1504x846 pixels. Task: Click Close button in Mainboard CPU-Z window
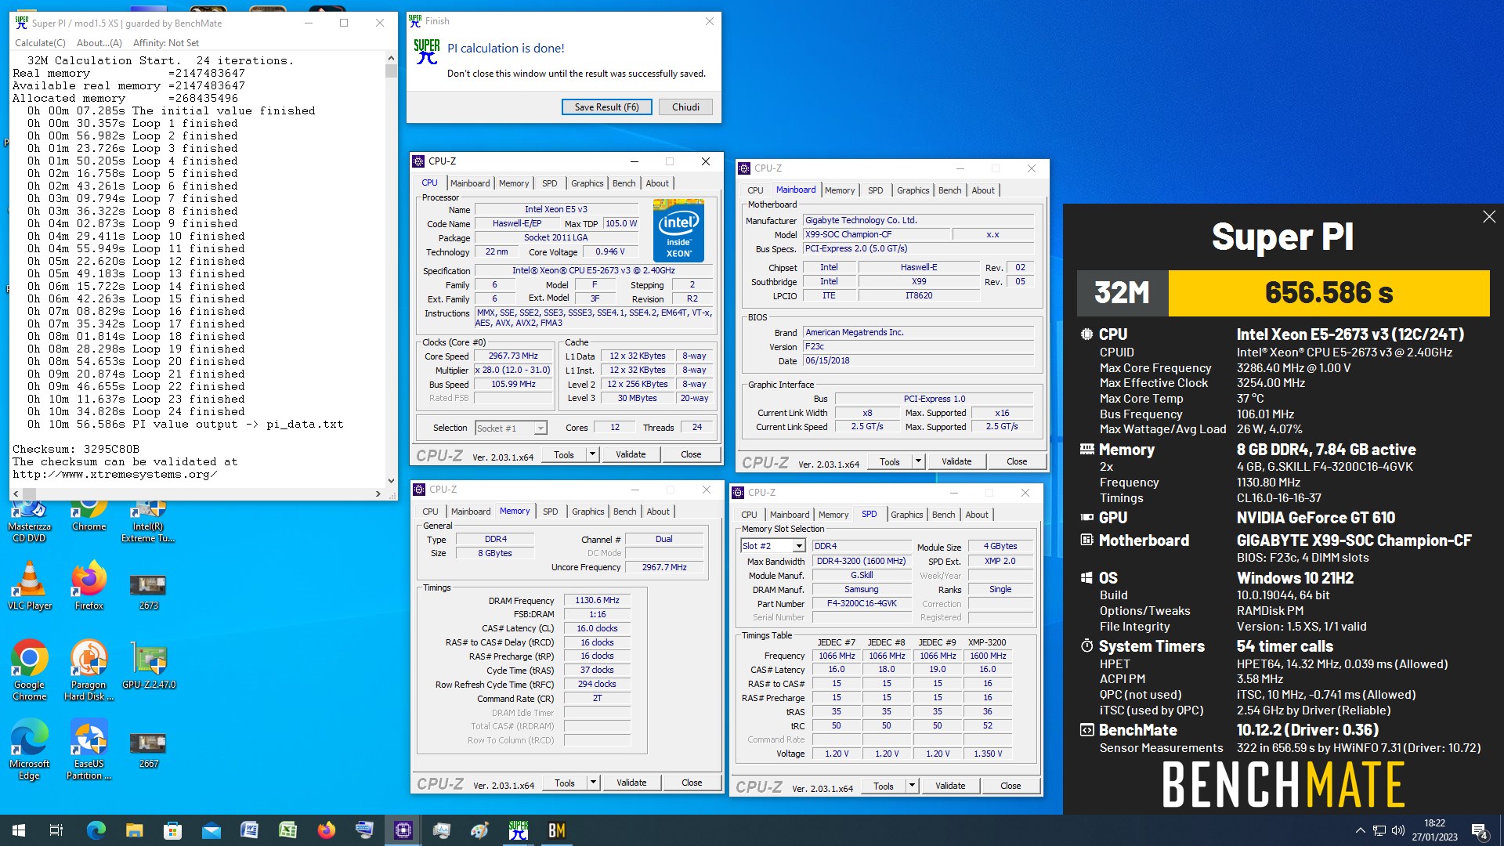point(1017,461)
